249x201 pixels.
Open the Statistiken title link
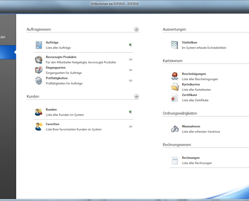pos(189,43)
